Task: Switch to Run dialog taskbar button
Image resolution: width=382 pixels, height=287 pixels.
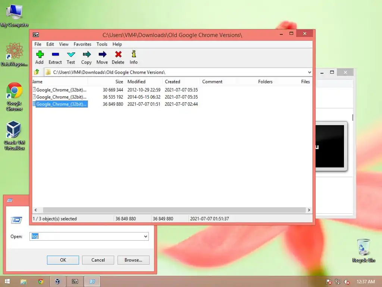Action: click(92, 281)
